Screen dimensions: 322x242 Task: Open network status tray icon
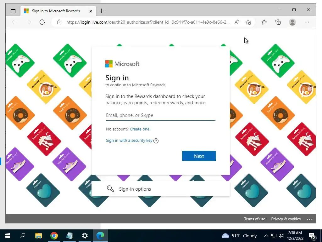[x=274, y=236]
